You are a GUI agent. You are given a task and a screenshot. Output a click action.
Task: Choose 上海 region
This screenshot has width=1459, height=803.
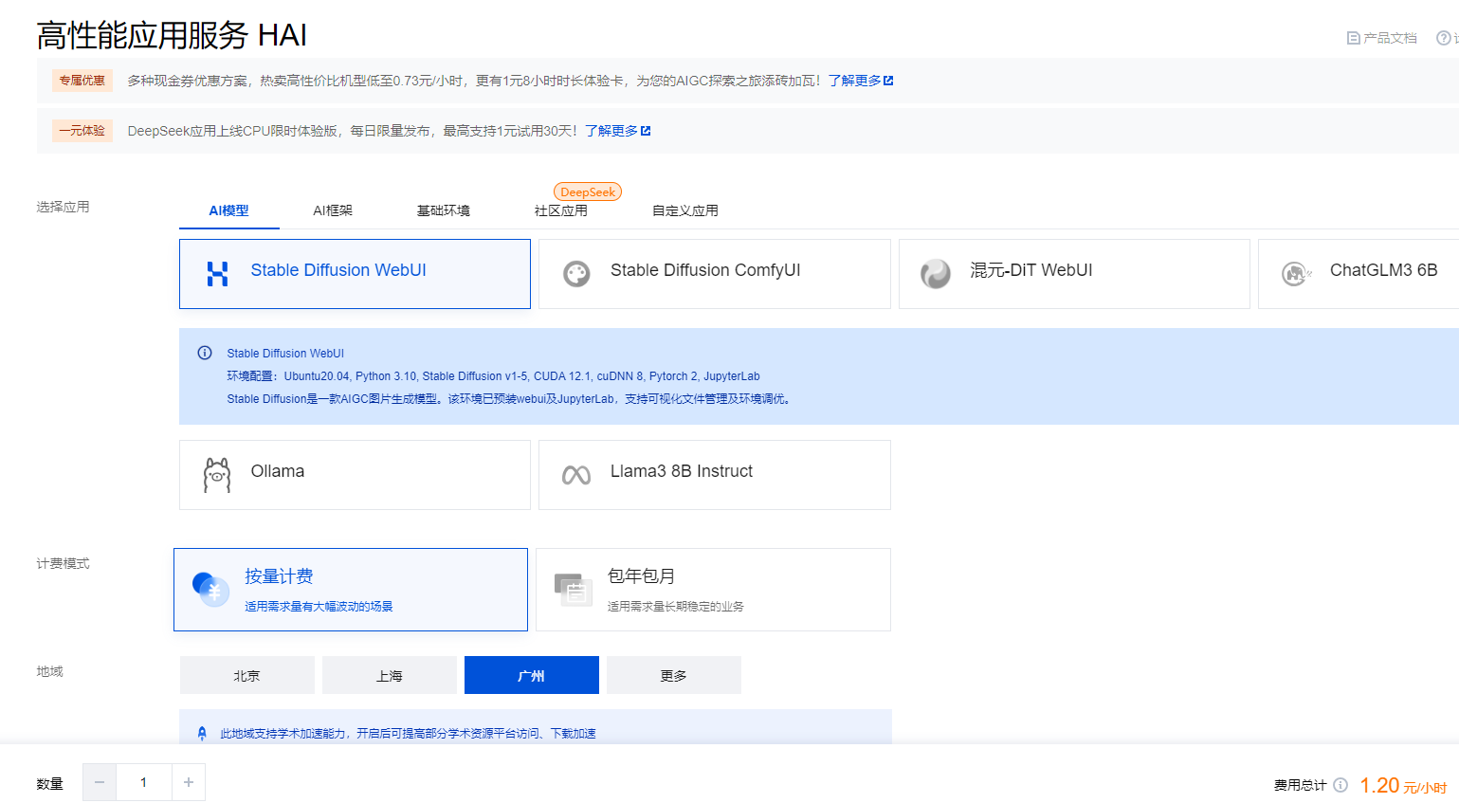coord(390,676)
